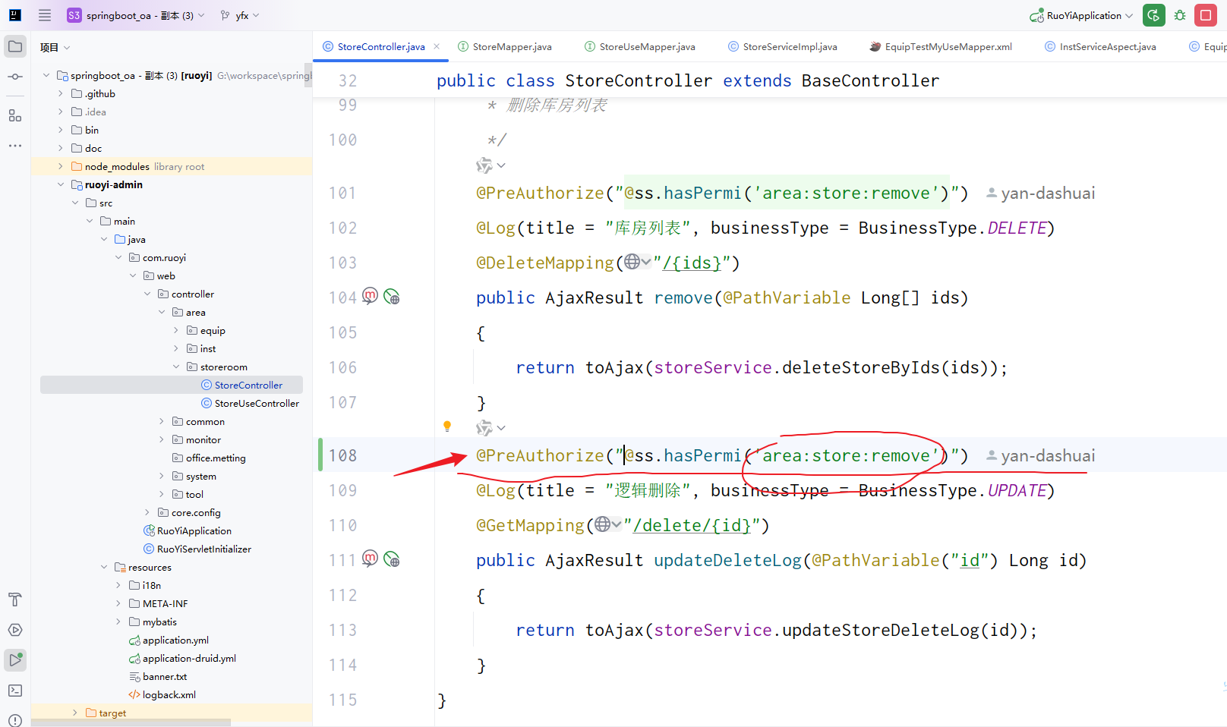Open the Services tool window icon
The width and height of the screenshot is (1227, 727).
tap(15, 630)
